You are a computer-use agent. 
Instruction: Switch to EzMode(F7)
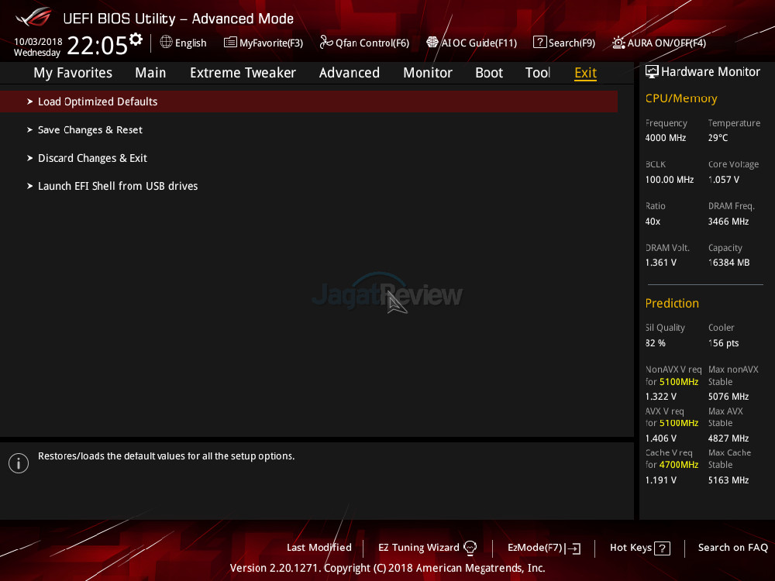point(535,548)
